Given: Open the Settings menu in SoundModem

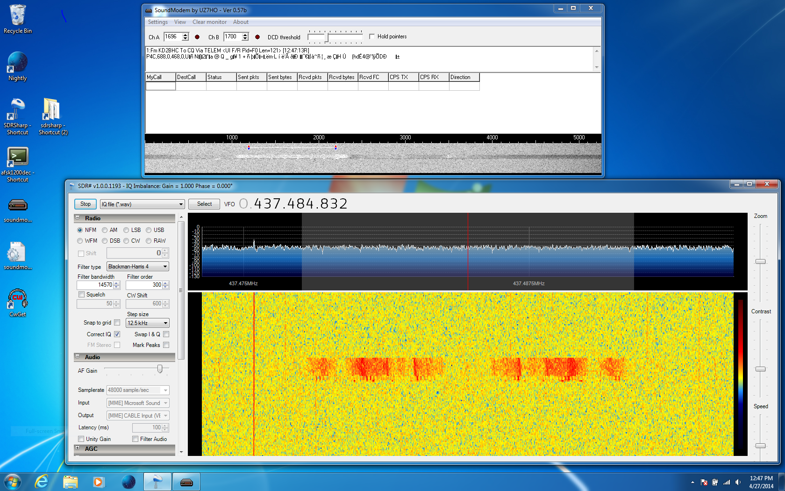Looking at the screenshot, I should point(158,22).
